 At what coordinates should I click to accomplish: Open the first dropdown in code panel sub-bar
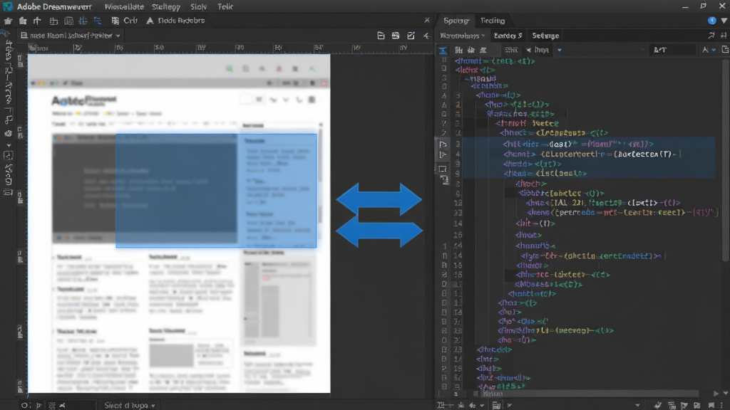point(462,36)
